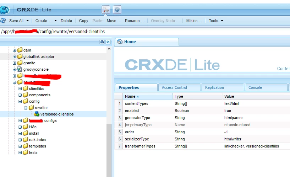
Task: Select the groovyconsole tree node label
Action: (x=36, y=69)
